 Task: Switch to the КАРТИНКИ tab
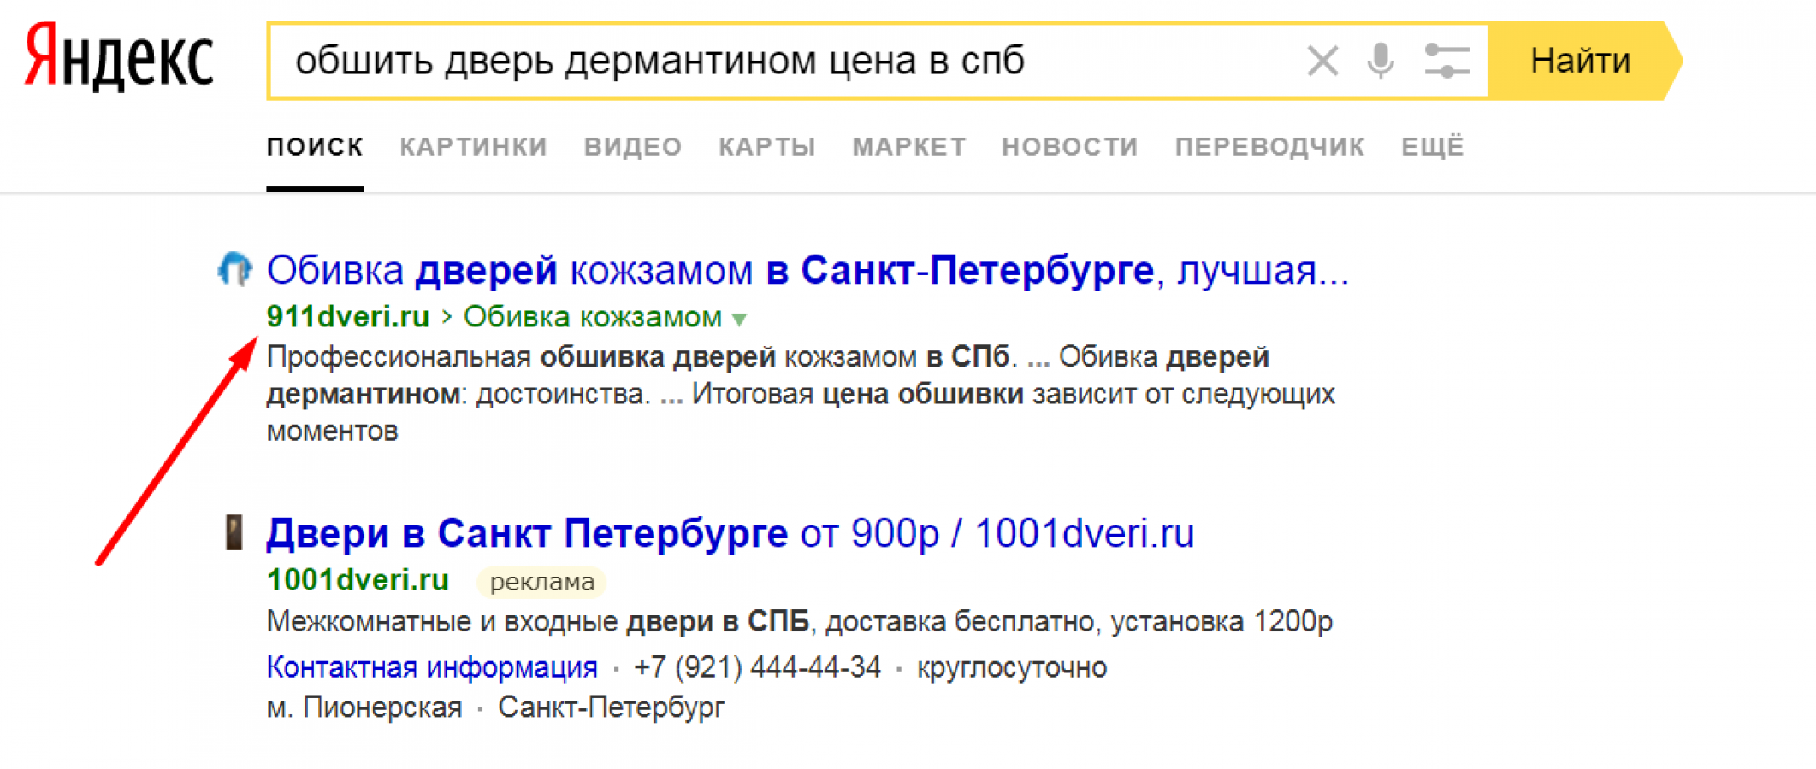[473, 147]
